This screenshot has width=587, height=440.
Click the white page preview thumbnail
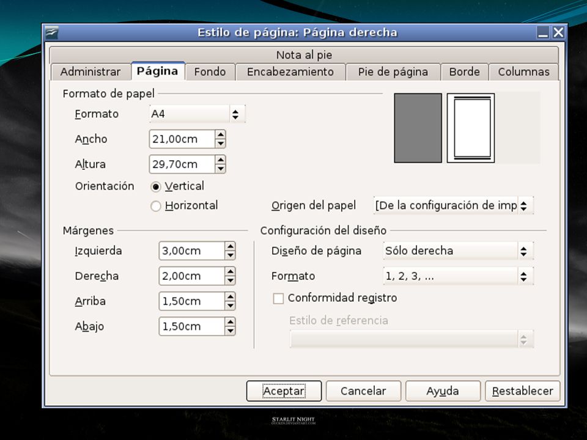pos(471,128)
